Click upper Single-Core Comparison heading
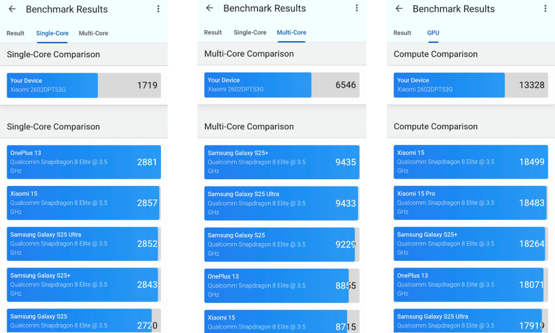Screen dimensions: 555x333 point(53,54)
